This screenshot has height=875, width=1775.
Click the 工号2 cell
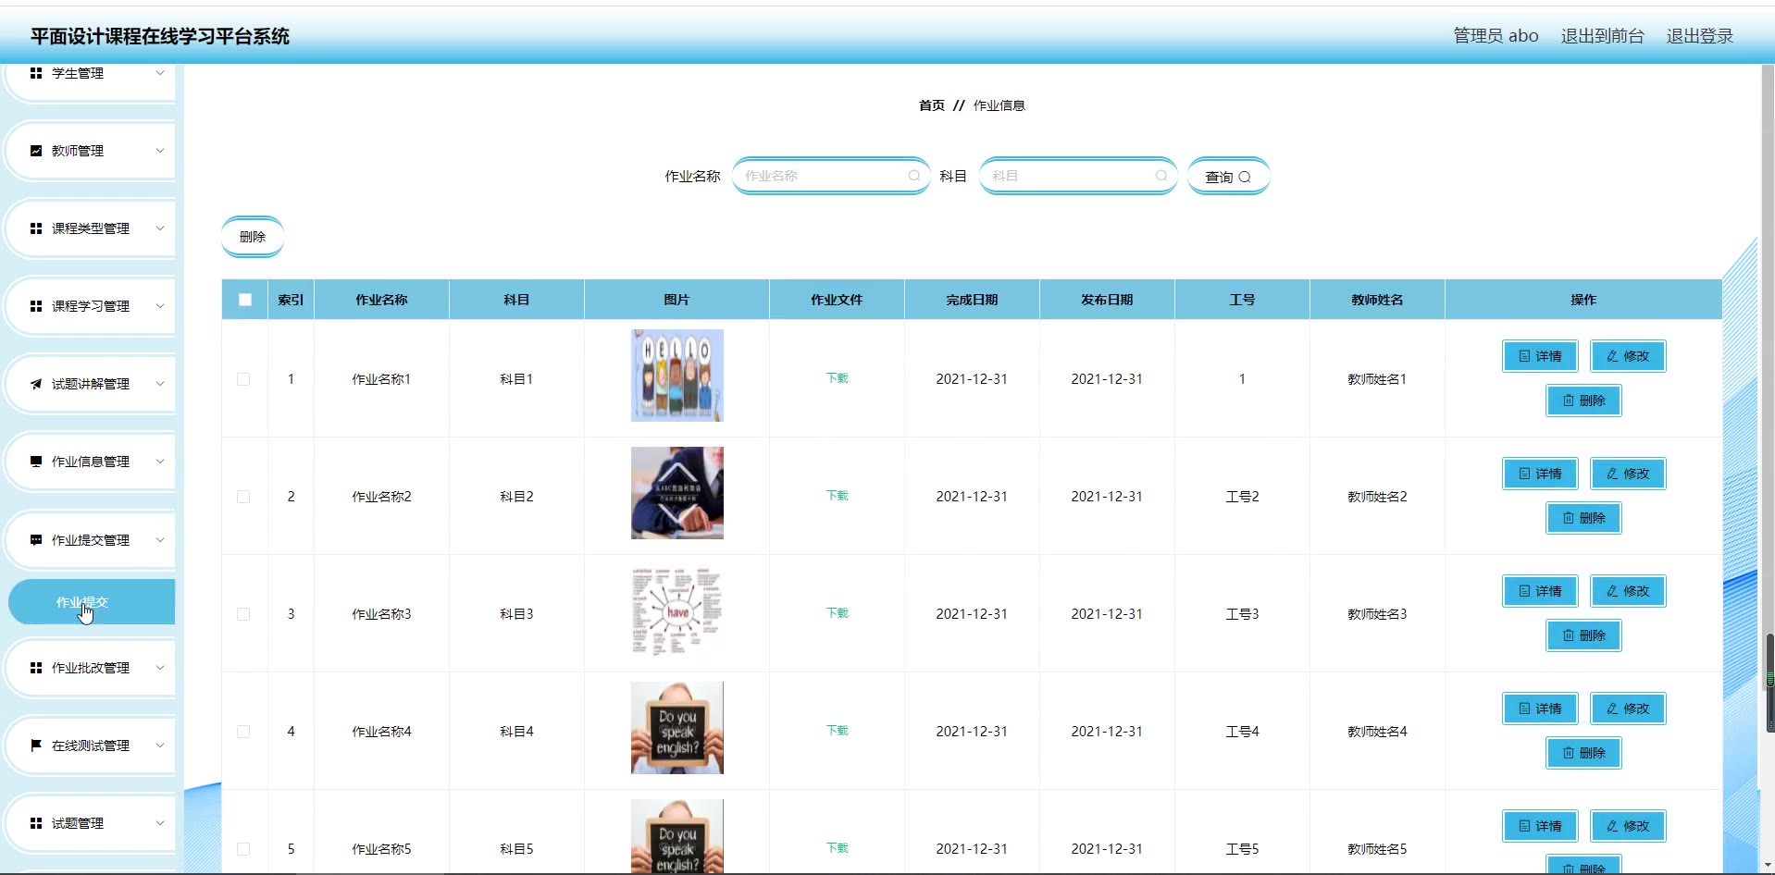pyautogui.click(x=1242, y=497)
